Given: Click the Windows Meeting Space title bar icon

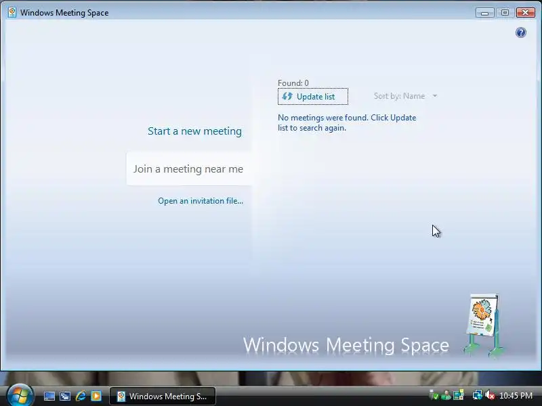Looking at the screenshot, I should point(12,12).
